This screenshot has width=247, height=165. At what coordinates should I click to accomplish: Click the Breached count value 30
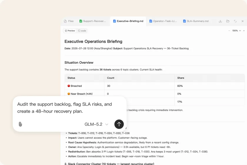109,86
